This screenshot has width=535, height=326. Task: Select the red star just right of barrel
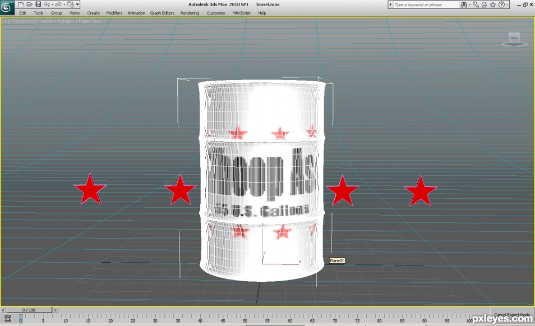342,191
